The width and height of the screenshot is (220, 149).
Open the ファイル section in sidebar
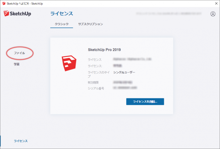19,53
